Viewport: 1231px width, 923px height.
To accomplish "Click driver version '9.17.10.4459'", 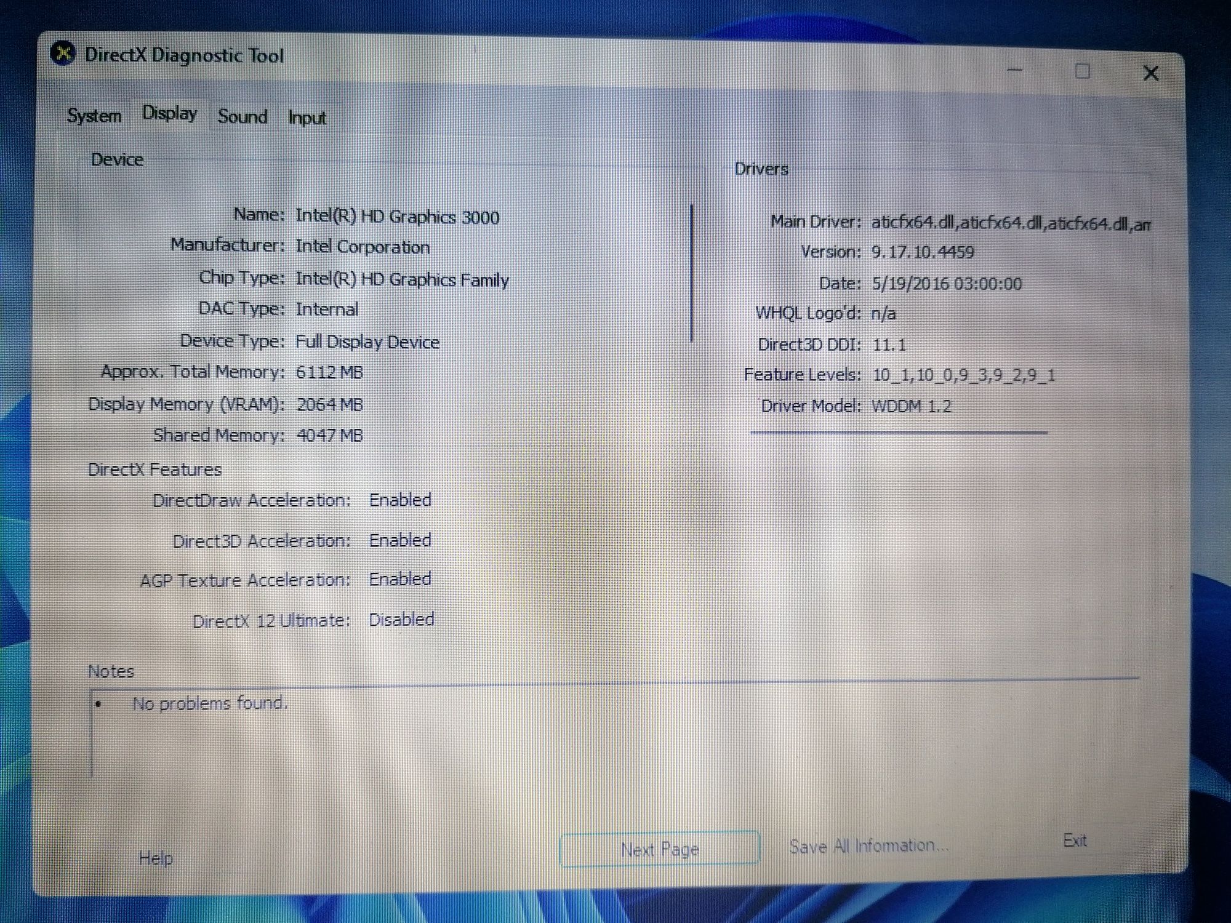I will (x=923, y=252).
